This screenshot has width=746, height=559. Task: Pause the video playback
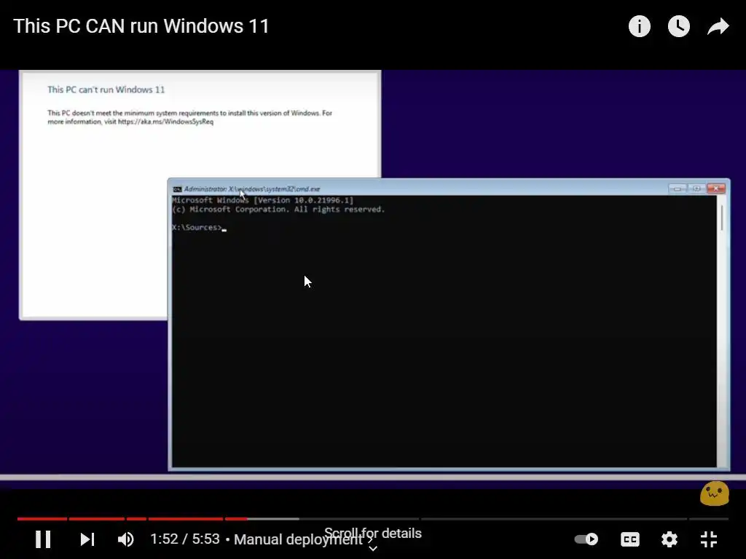[43, 539]
